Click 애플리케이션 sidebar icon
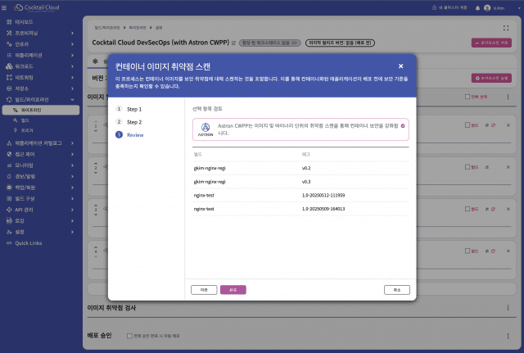 click(x=9, y=55)
